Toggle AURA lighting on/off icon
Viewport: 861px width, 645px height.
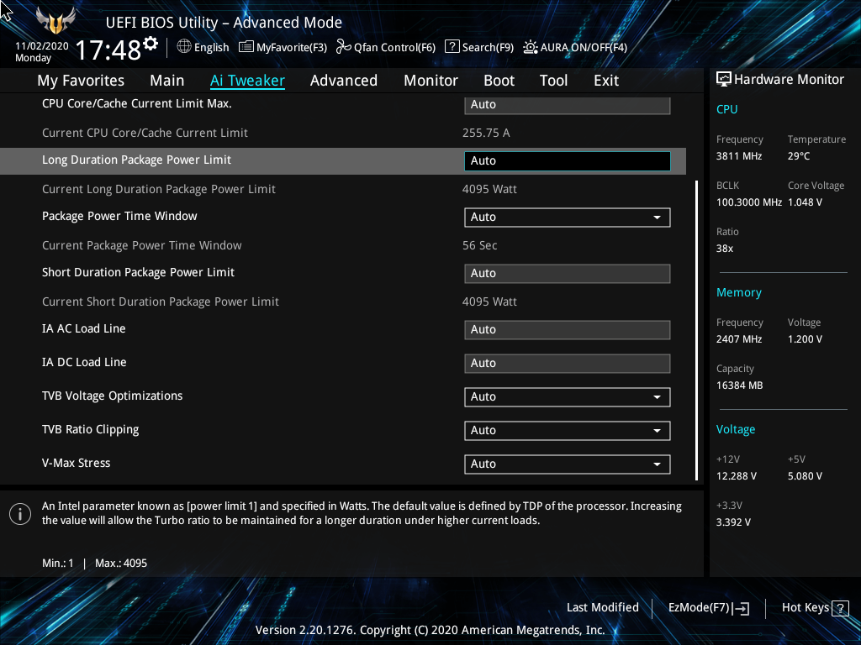pyautogui.click(x=531, y=47)
